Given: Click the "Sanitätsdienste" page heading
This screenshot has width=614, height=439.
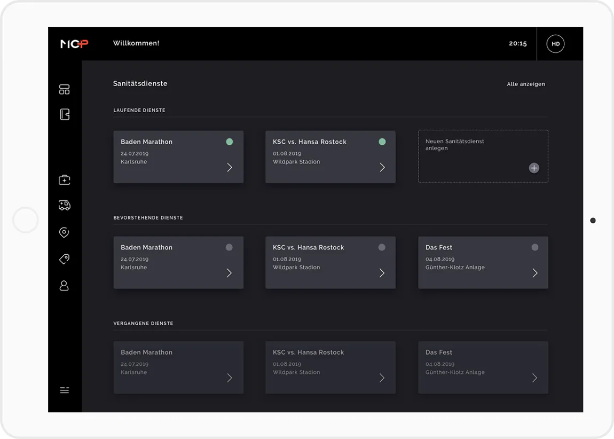Looking at the screenshot, I should tap(140, 83).
